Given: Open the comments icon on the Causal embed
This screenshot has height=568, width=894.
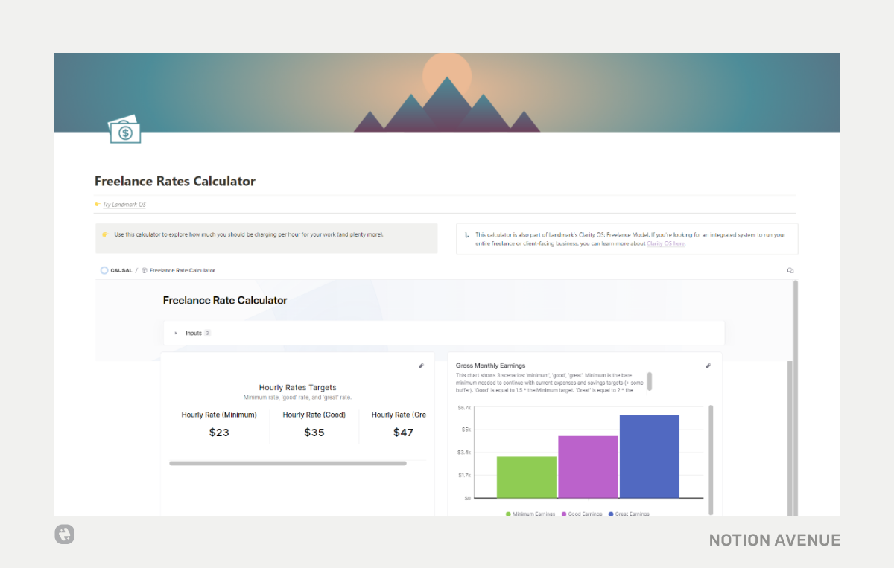Looking at the screenshot, I should [790, 269].
